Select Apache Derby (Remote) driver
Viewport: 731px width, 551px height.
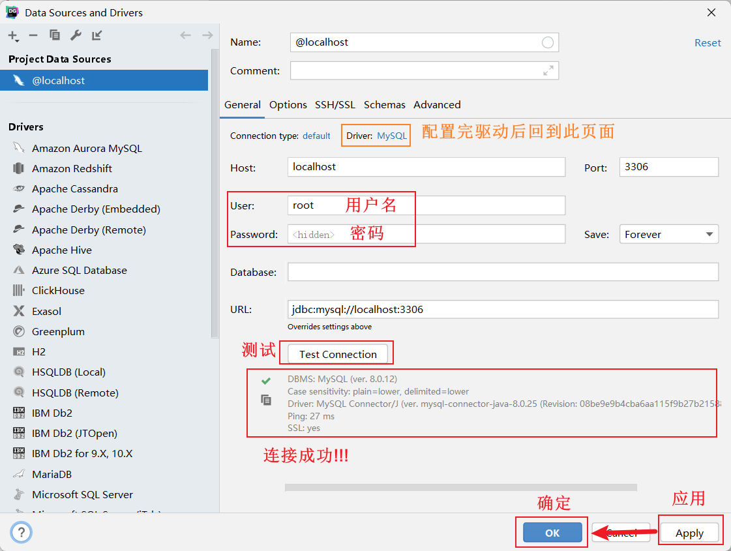[x=89, y=230]
